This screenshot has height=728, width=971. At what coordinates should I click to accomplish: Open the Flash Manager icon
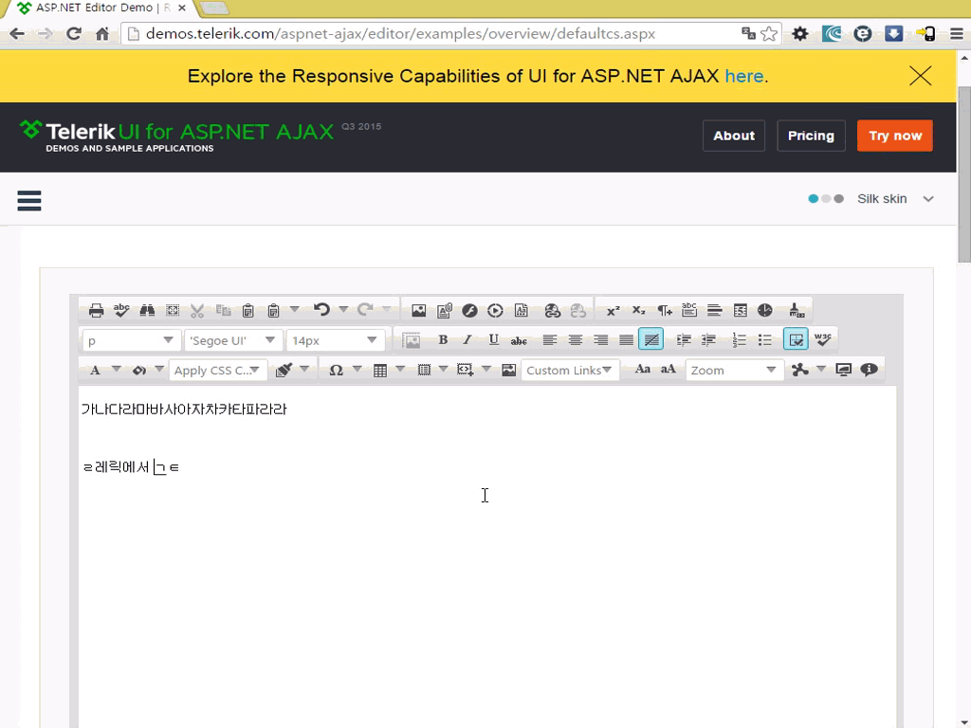[469, 310]
